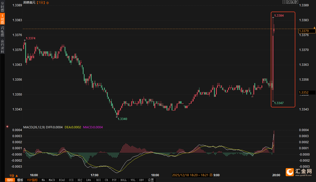The image size is (316, 182).
Task: Select the MACD indicator button
Action: [52, 180]
